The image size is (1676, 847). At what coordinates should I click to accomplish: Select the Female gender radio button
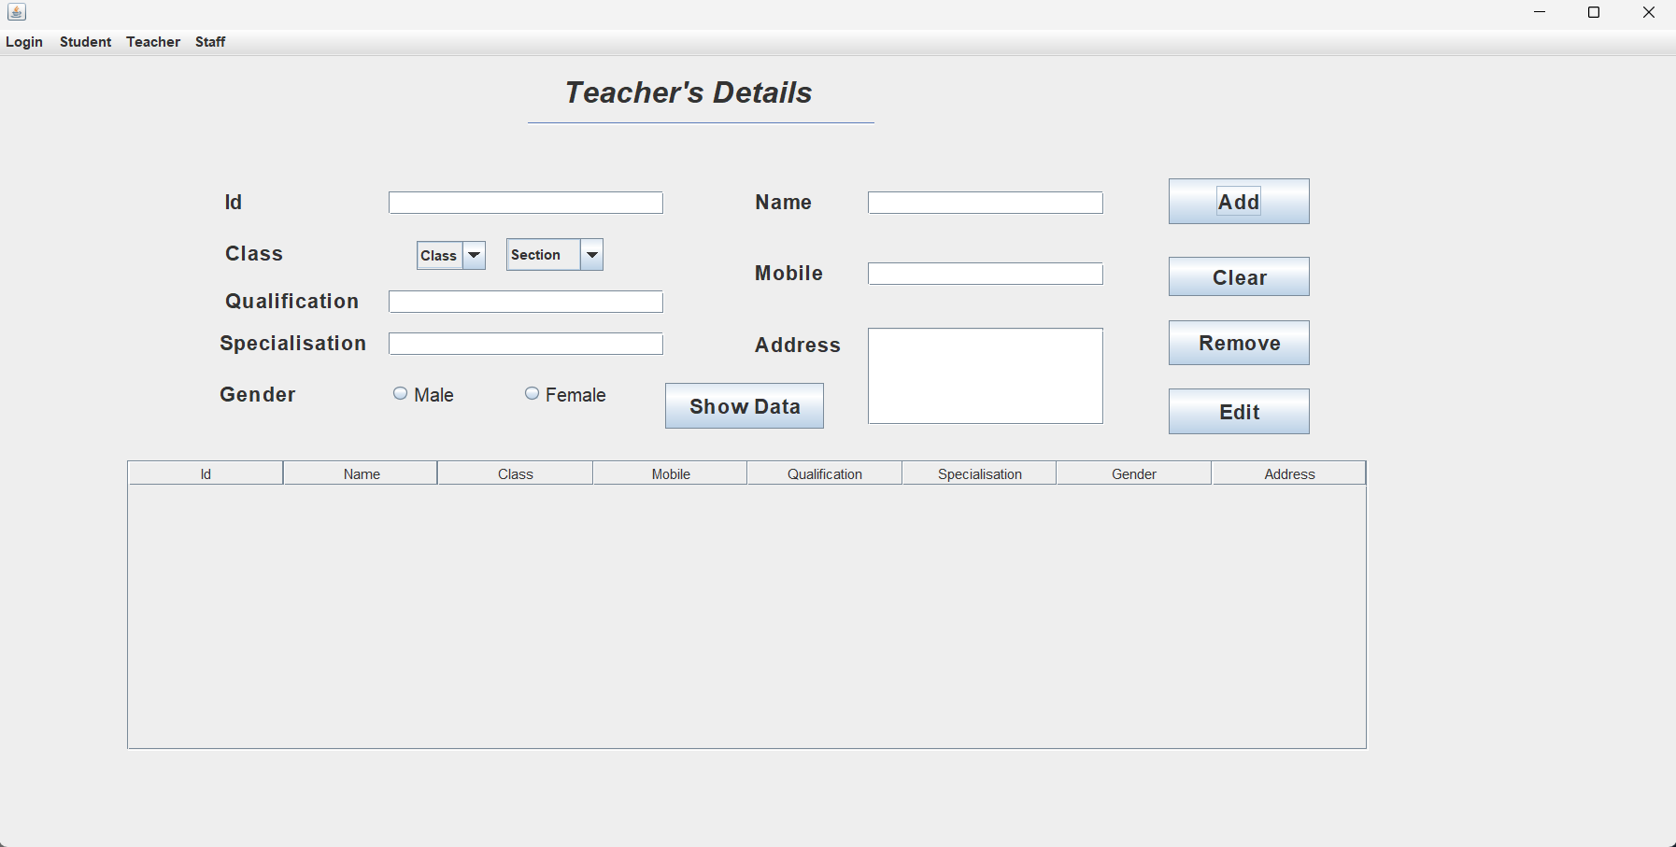(533, 394)
